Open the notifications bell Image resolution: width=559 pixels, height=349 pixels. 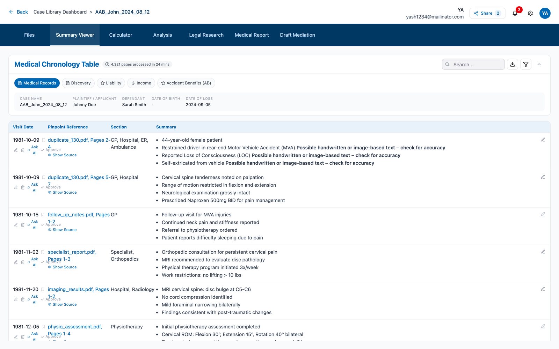point(515,13)
